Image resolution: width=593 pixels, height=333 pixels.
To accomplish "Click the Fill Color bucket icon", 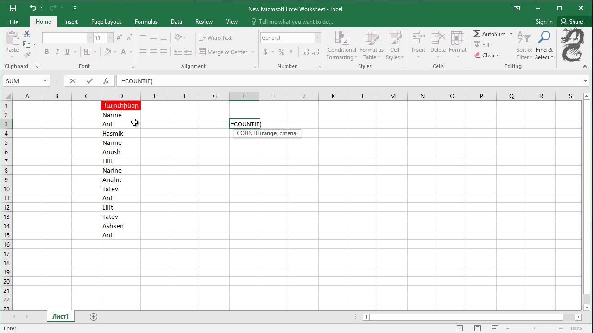I will click(x=107, y=52).
